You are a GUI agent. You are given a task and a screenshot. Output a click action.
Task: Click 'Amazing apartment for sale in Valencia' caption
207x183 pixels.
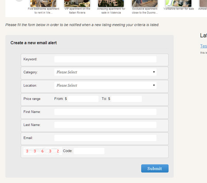[x=111, y=11]
